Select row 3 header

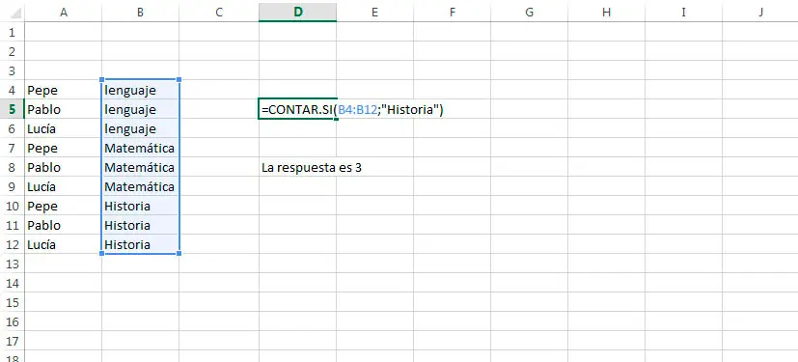coord(13,70)
